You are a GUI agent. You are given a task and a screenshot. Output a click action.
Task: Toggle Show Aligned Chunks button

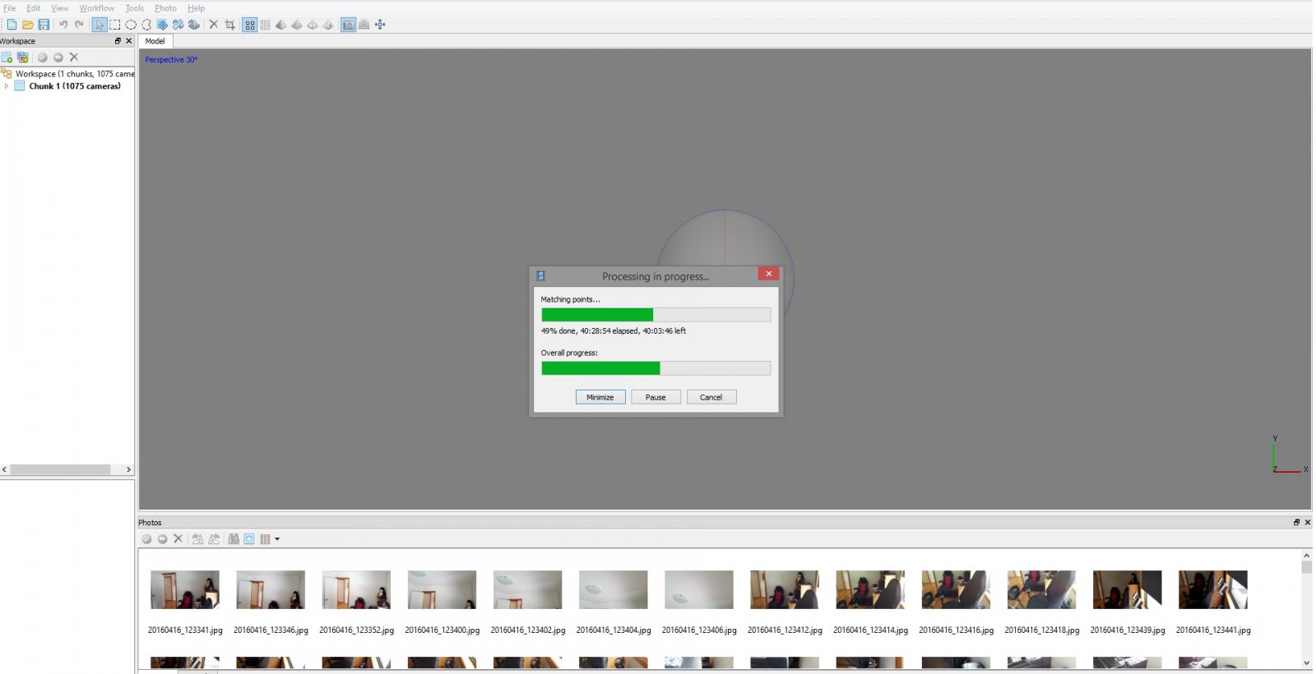364,25
